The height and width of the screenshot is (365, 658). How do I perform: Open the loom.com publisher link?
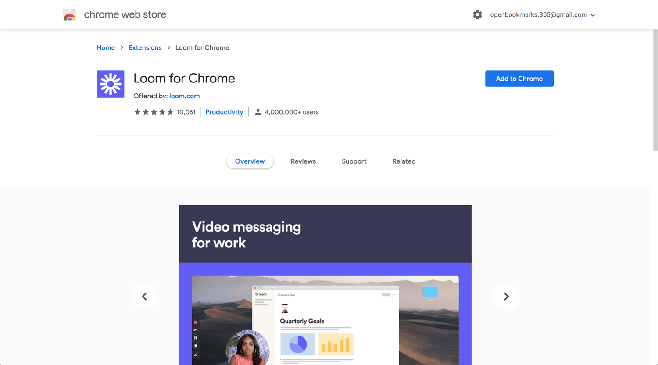point(185,96)
